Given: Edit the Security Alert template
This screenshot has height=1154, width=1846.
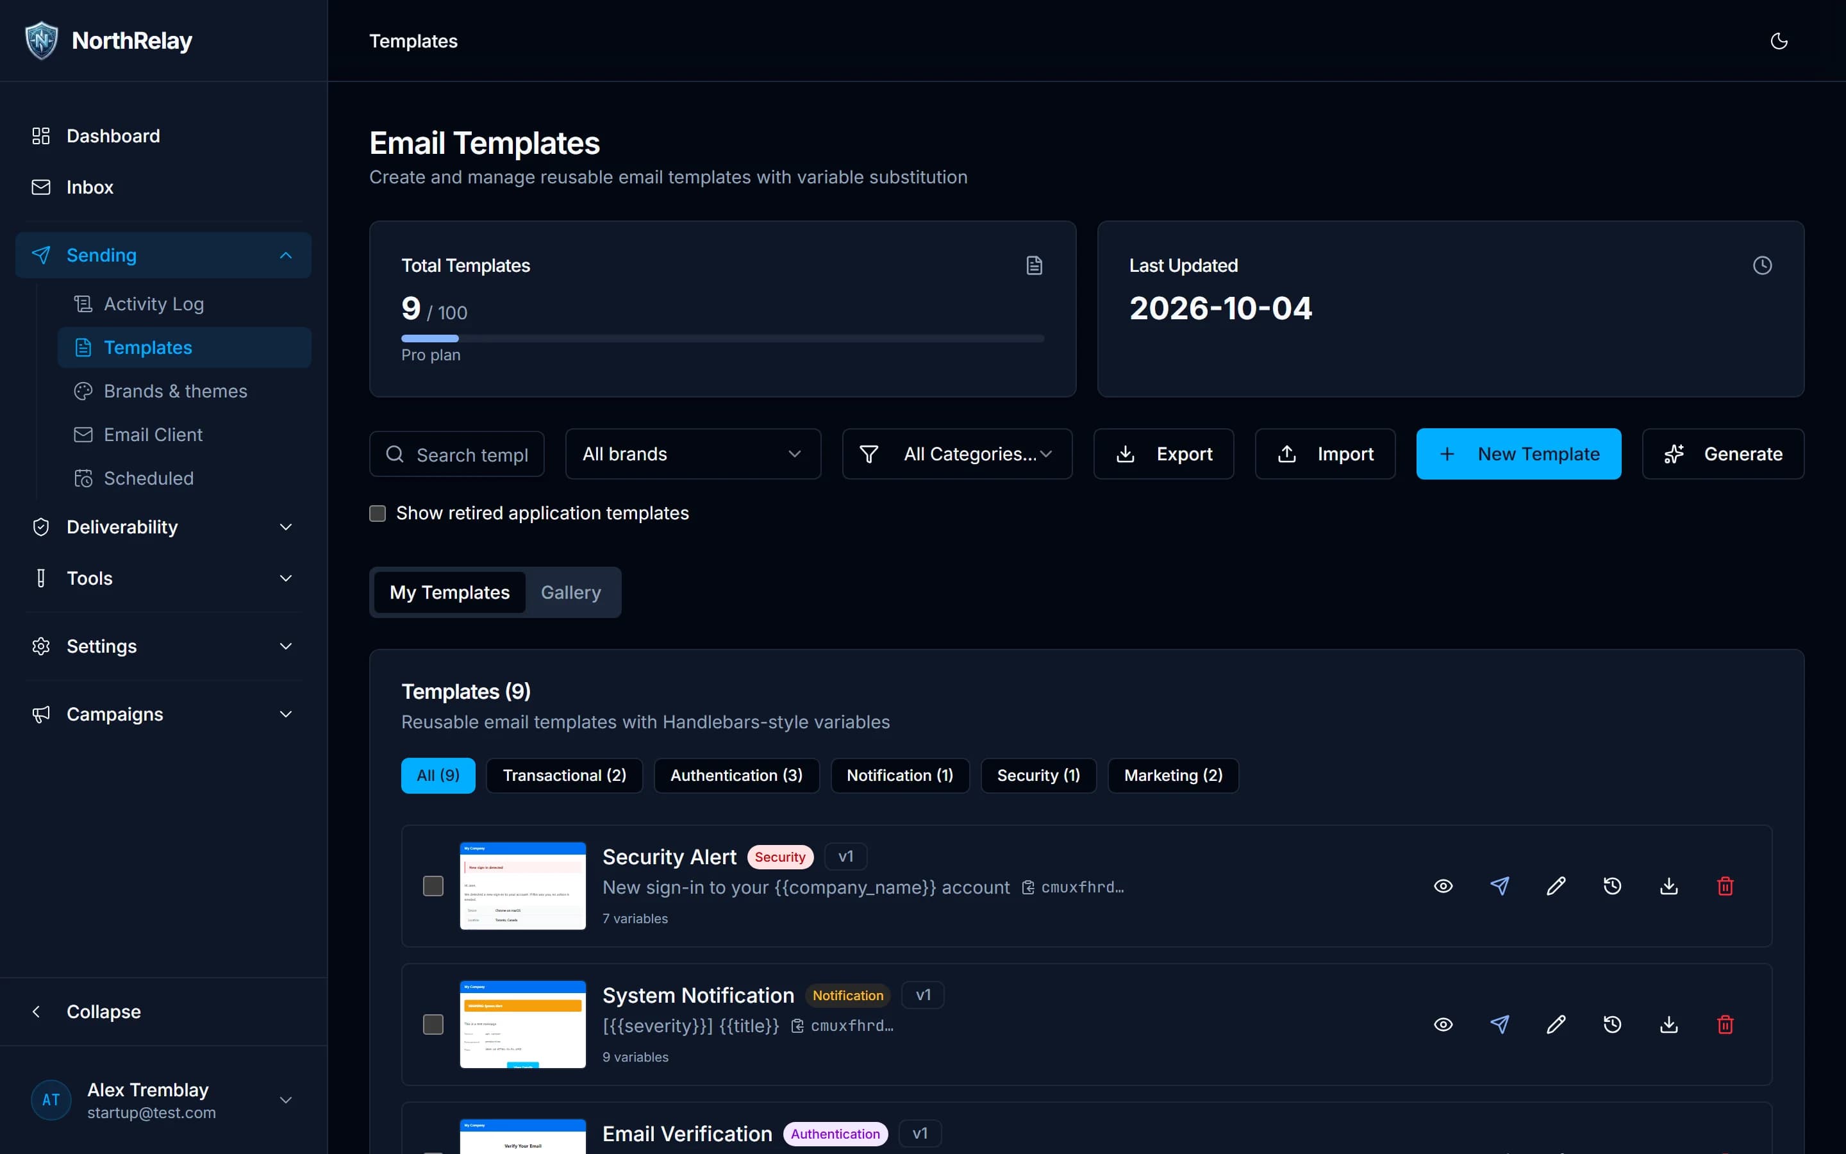Looking at the screenshot, I should tap(1556, 886).
